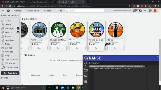The width and height of the screenshot is (161, 90).
Task: Close the Synapse window
Action: (158, 56)
